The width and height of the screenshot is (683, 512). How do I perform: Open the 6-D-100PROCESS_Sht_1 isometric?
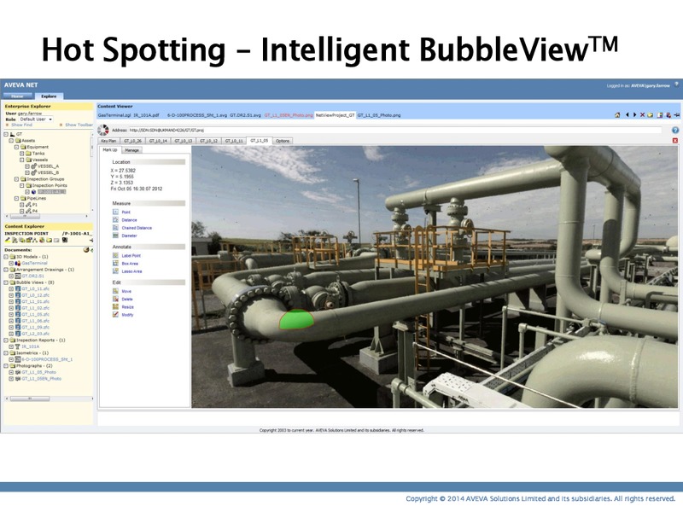[x=47, y=359]
